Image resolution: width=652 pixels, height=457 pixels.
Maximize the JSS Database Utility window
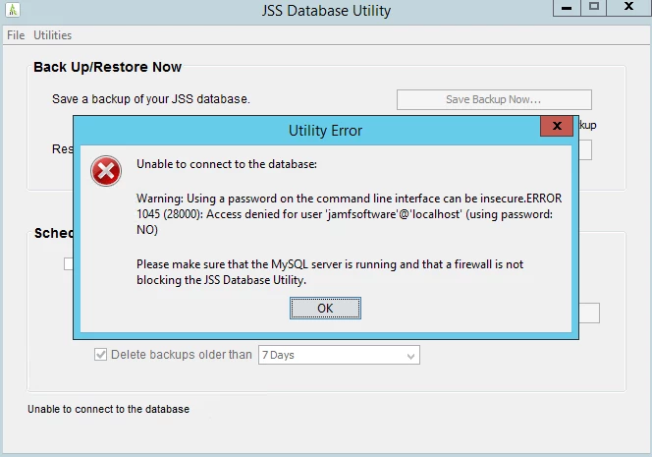click(594, 8)
